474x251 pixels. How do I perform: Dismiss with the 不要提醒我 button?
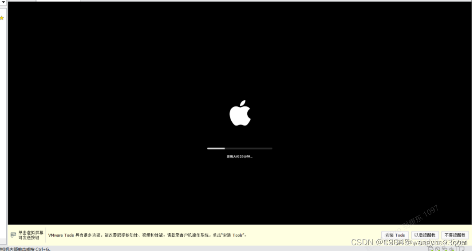tap(454, 235)
